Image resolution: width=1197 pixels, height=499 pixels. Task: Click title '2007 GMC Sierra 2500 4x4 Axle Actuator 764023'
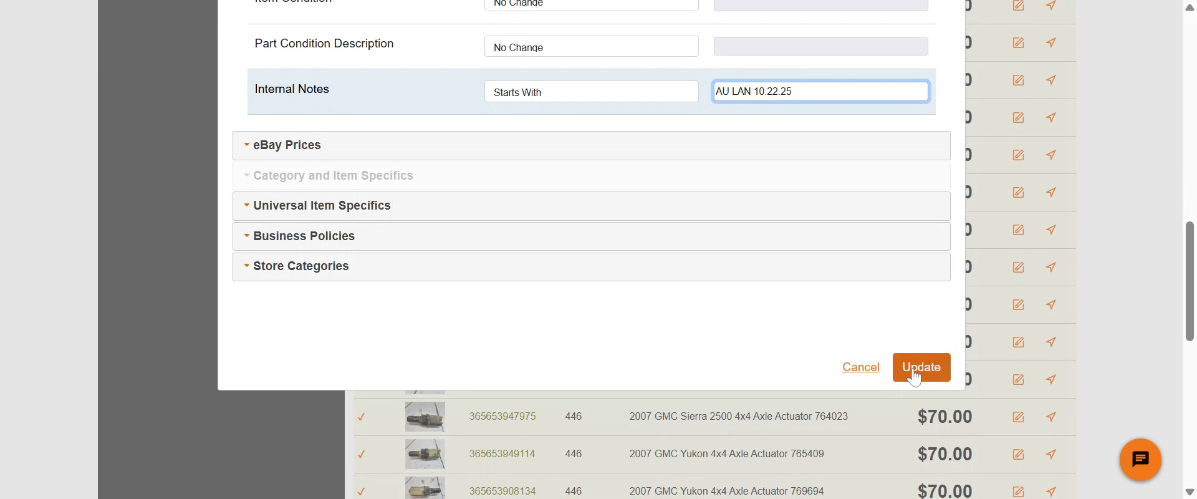click(738, 417)
